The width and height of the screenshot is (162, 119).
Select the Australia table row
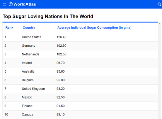pos(80,71)
